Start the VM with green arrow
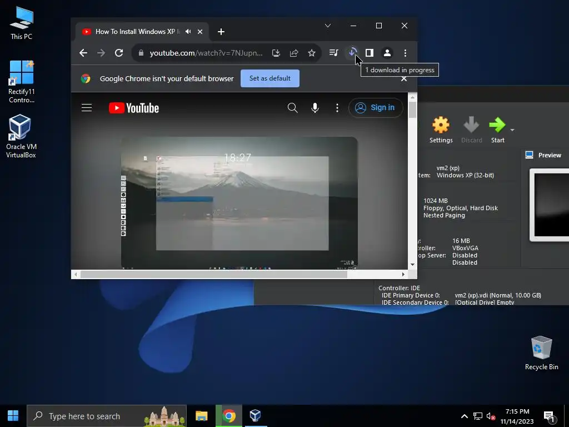 tap(497, 130)
